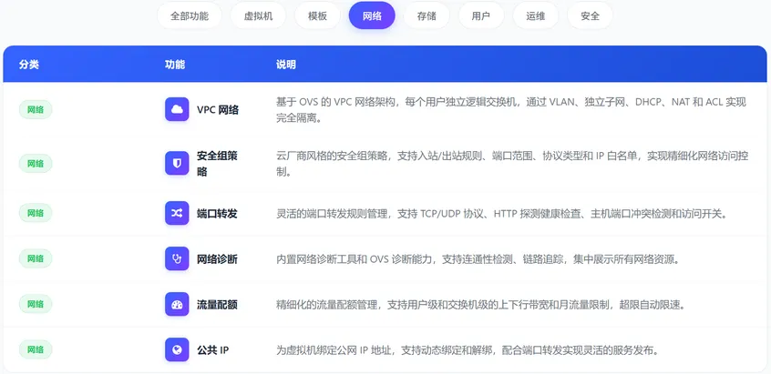Click the 端口转发 feature name
771x374 pixels.
point(217,214)
